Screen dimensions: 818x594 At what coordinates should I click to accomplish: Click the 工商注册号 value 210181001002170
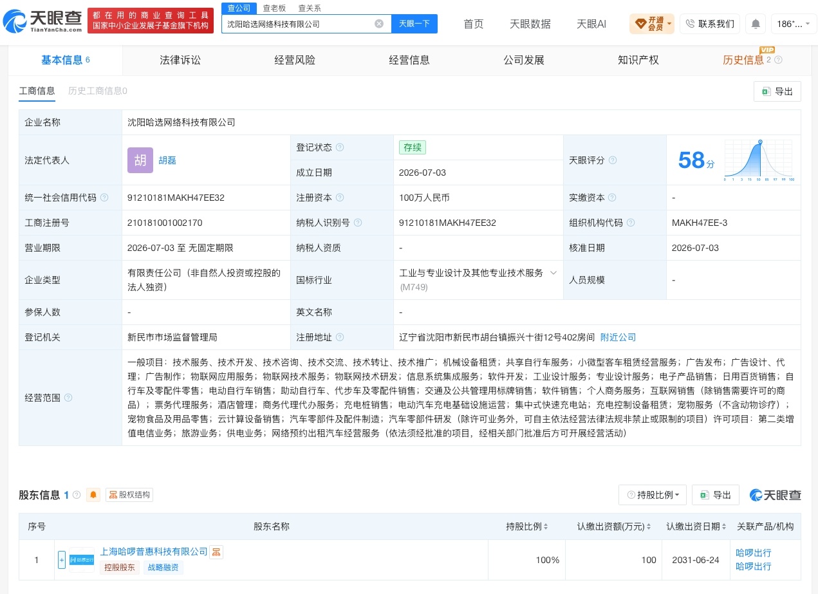(165, 223)
